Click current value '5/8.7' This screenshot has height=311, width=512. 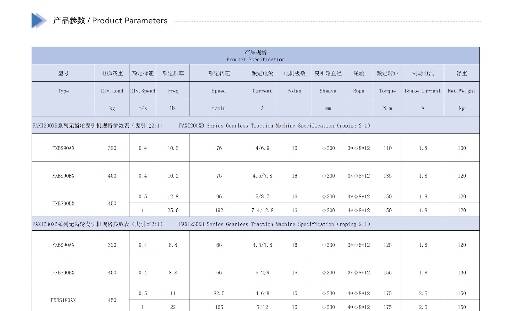[262, 196]
